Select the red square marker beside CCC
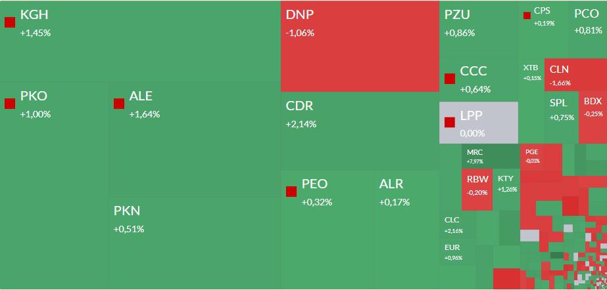 (450, 79)
